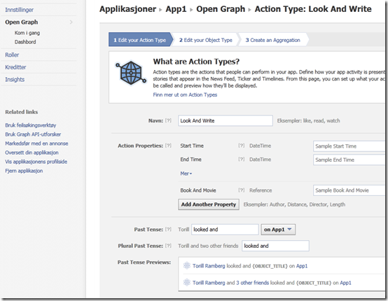Image resolution: width=388 pixels, height=301 pixels.
Task: Click the Add Another Property button
Action: (209, 204)
